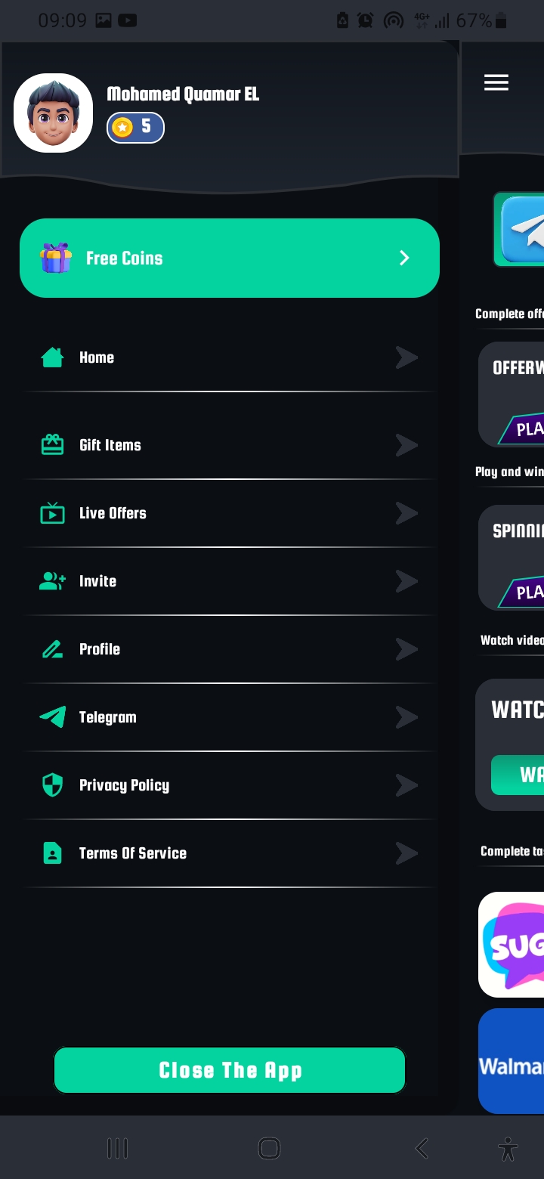Click the Invite friends icon
The height and width of the screenshot is (1179, 544).
point(52,581)
